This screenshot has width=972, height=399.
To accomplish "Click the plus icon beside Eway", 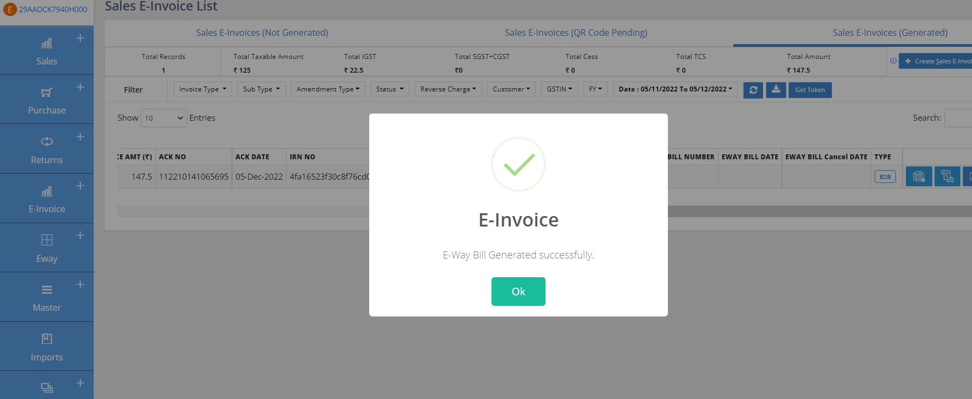I will coord(80,235).
